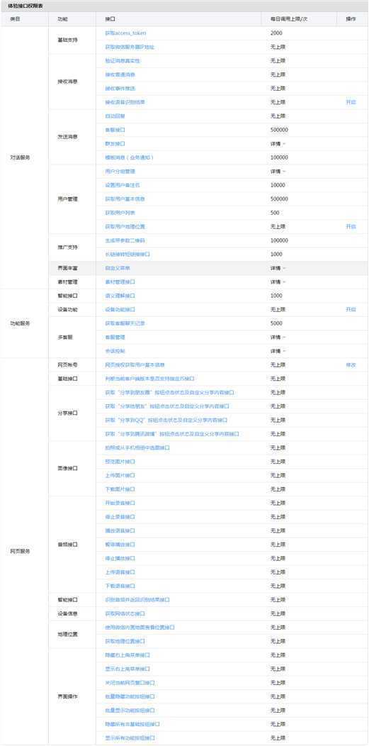Open the 预览图片接口 link
Image resolution: width=369 pixels, height=746 pixels.
120,462
